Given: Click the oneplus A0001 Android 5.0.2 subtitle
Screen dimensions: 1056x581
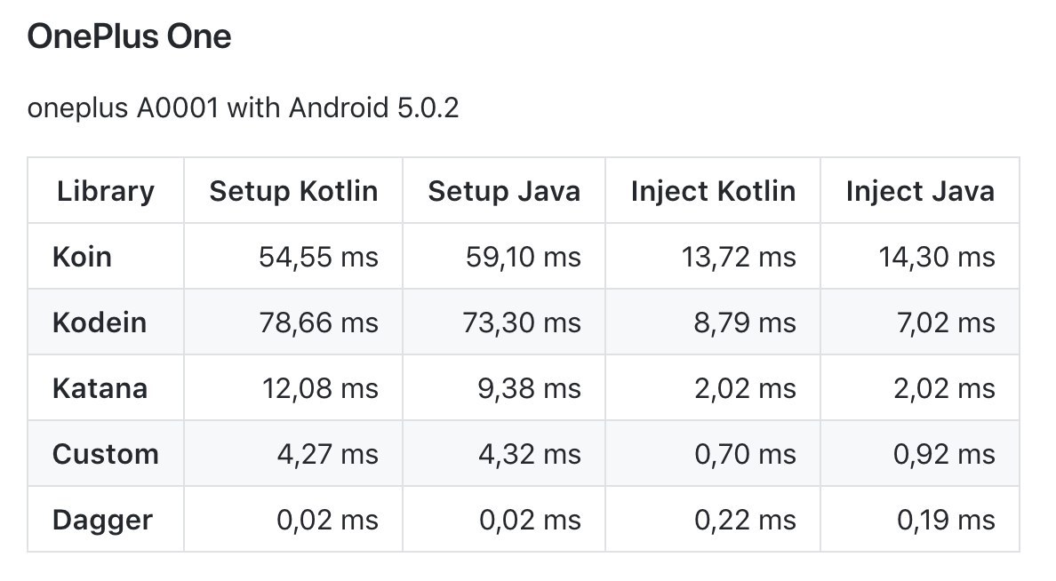Looking at the screenshot, I should pos(243,109).
